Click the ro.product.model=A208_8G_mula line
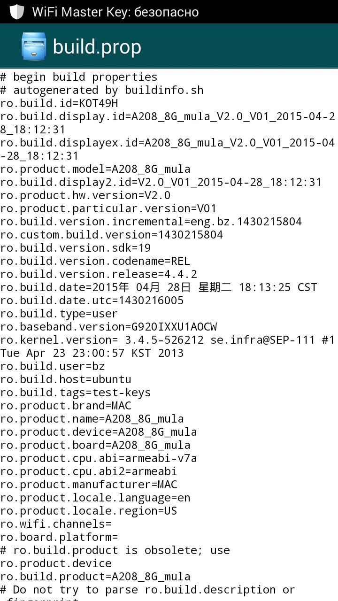 (95, 169)
